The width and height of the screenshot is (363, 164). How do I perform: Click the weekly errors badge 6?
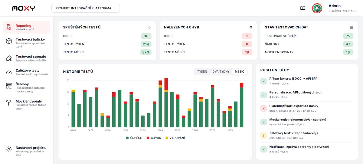[x=247, y=44]
